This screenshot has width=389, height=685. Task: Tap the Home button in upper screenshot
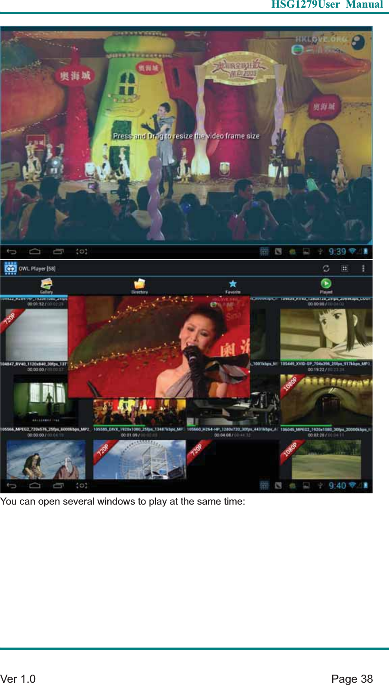[x=35, y=252]
